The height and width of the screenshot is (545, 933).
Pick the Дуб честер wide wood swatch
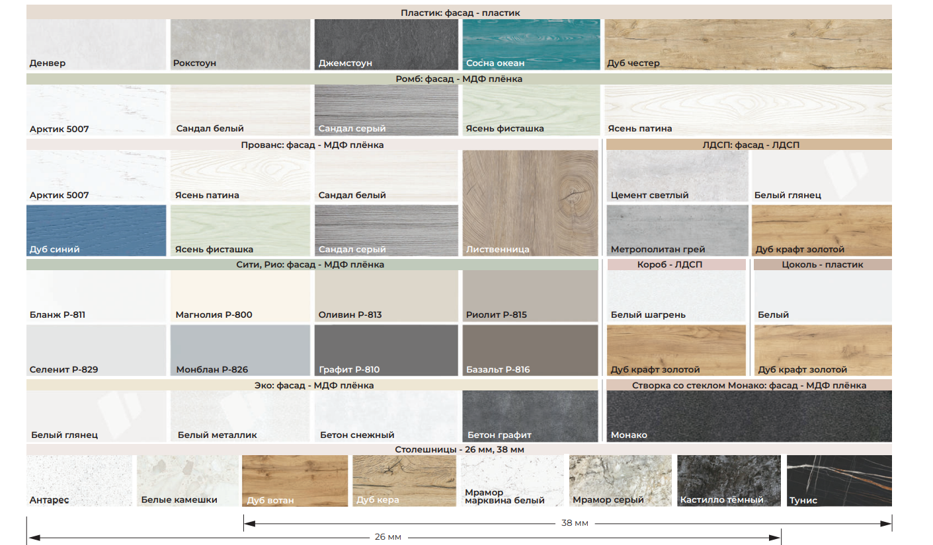[749, 44]
